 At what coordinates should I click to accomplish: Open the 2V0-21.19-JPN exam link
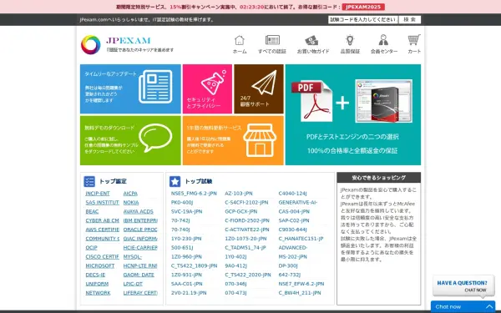tap(189, 293)
